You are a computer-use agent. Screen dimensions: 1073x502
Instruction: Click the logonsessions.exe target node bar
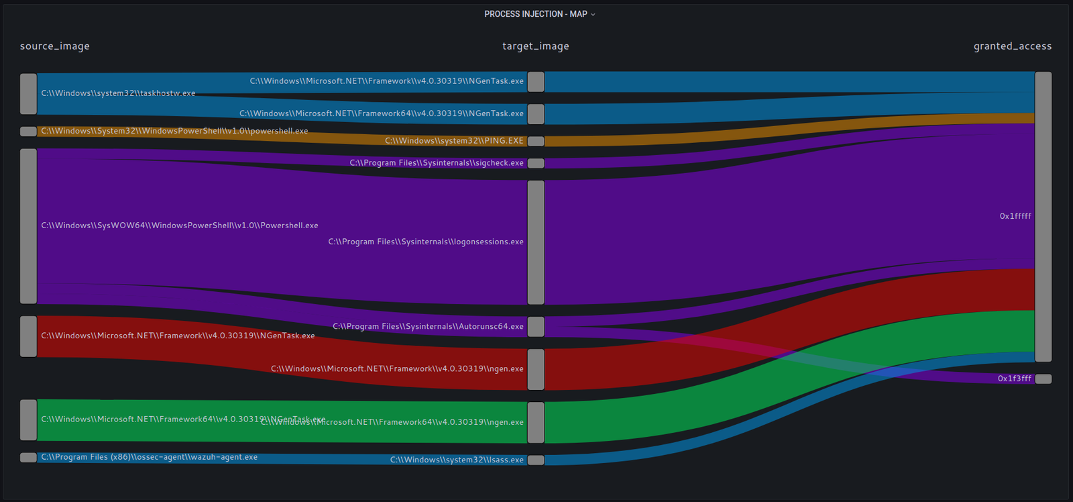tap(536, 242)
